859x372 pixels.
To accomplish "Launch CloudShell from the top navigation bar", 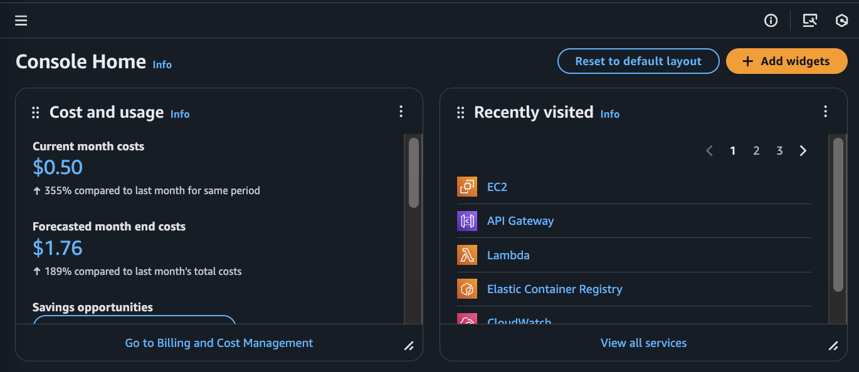I will point(810,20).
